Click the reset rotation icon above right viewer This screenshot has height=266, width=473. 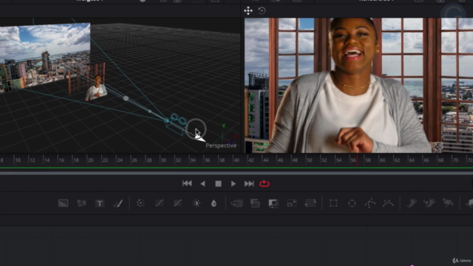pyautogui.click(x=262, y=11)
